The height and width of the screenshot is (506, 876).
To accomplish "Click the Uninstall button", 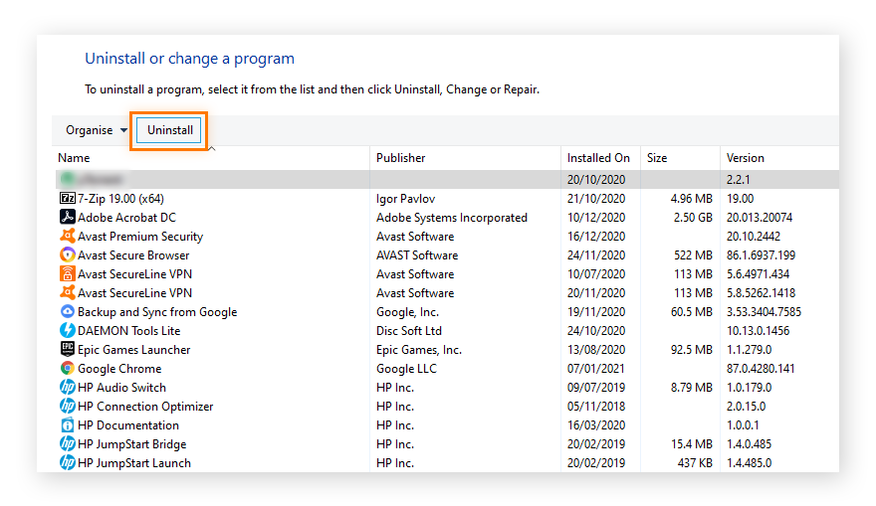I will coord(169,130).
